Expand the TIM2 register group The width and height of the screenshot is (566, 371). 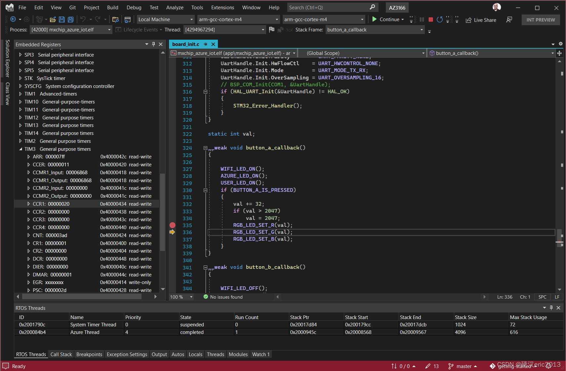click(20, 141)
